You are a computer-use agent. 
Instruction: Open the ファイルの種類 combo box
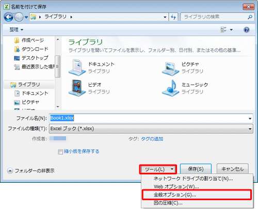click(151, 128)
